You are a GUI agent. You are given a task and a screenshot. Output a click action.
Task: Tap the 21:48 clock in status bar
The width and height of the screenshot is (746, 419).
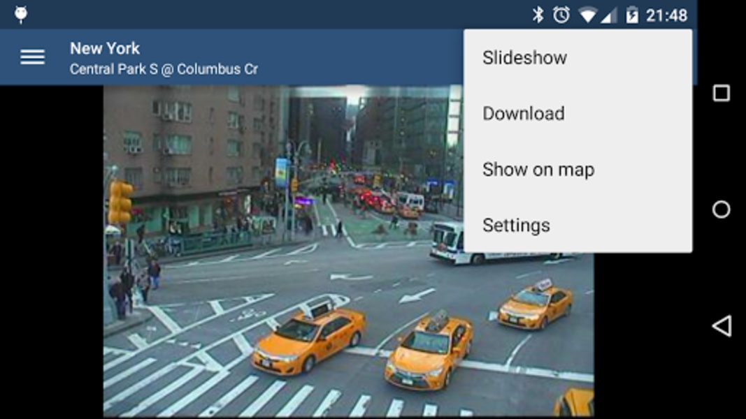tap(666, 15)
